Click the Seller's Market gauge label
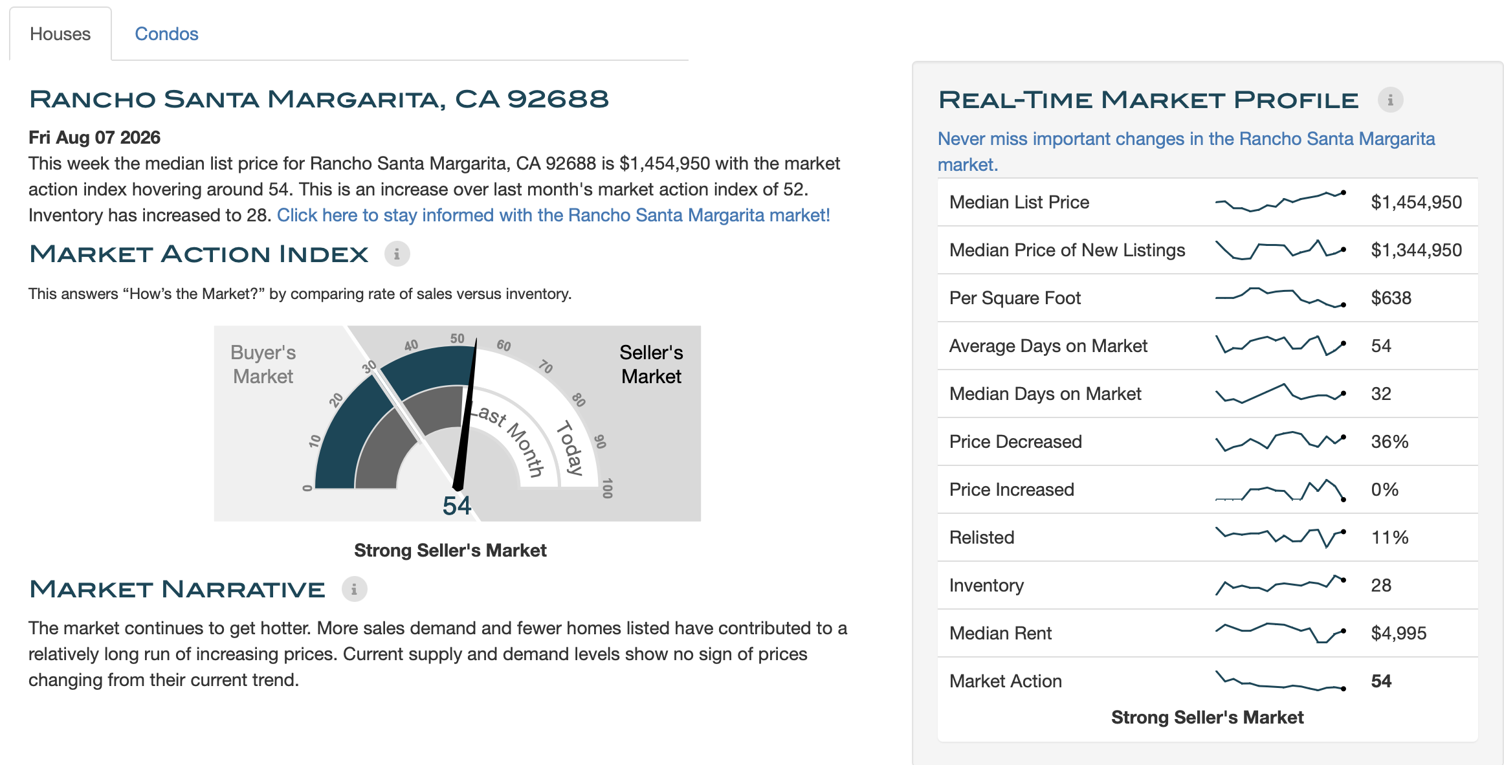 pos(651,364)
